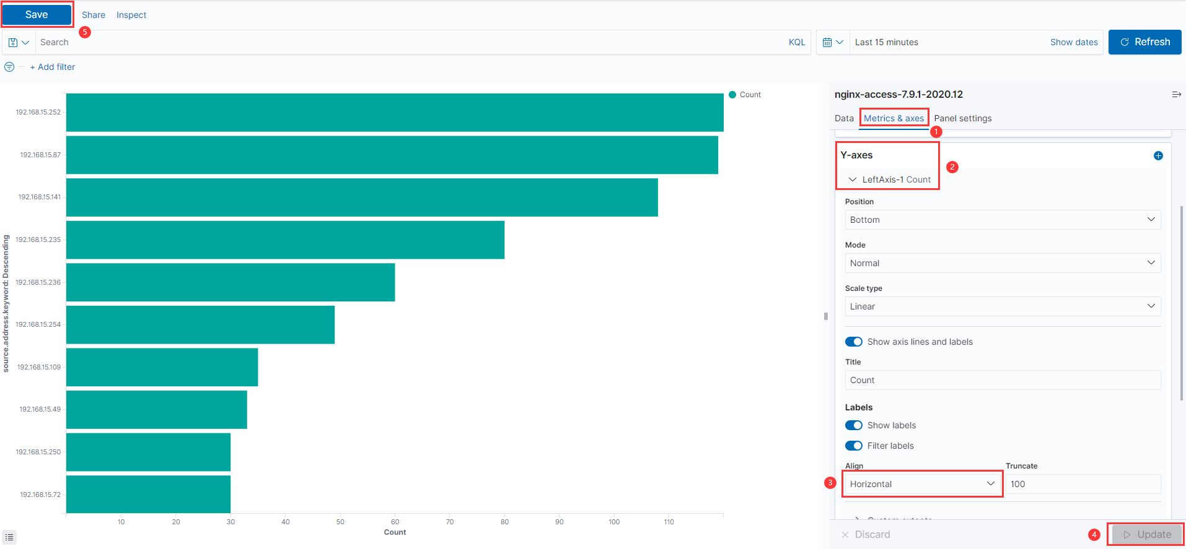Toggle the Filter labels switch

854,446
